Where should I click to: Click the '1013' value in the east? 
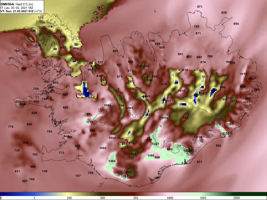click(x=244, y=74)
